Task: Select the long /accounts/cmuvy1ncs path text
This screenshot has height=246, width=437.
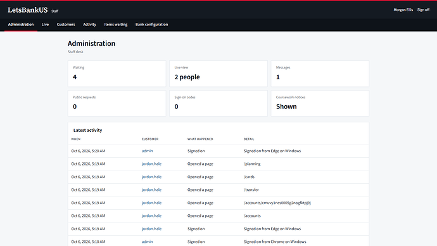Action: (277, 203)
